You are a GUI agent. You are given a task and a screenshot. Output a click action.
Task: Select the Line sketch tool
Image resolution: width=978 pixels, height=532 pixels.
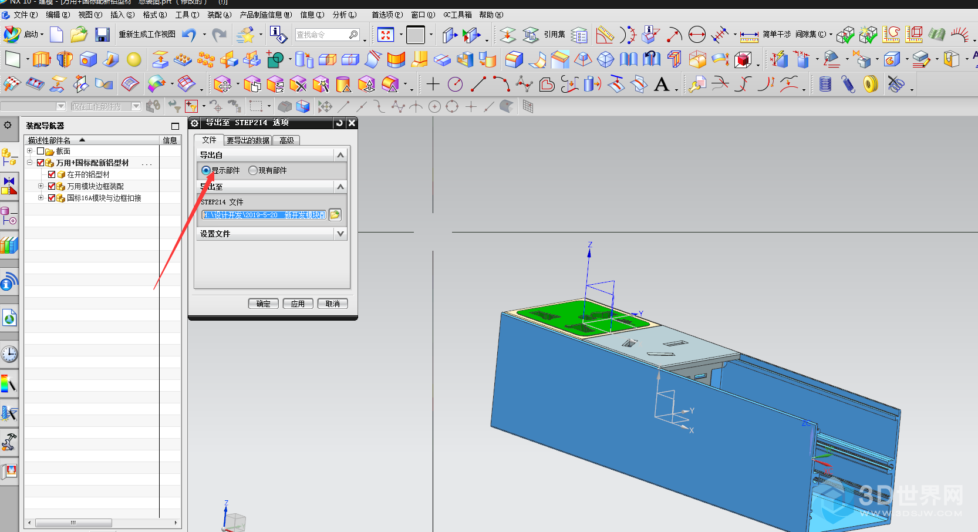478,84
